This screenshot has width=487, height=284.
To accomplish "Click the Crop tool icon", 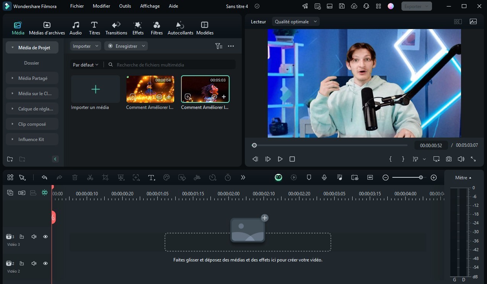I will click(105, 177).
